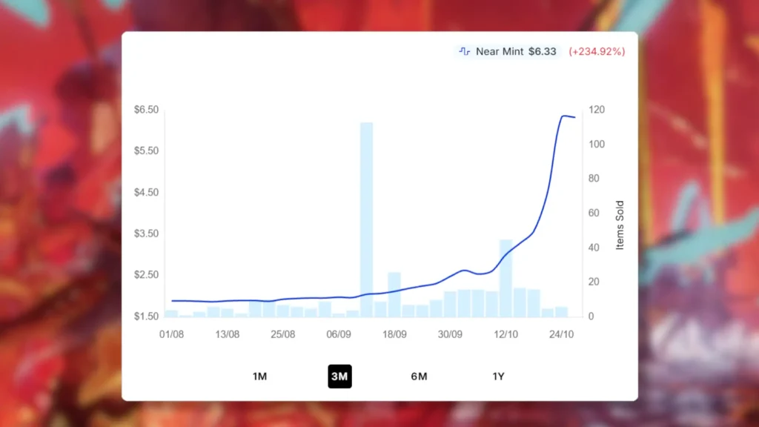Click the 06/09 date label
This screenshot has width=759, height=427.
tap(338, 334)
